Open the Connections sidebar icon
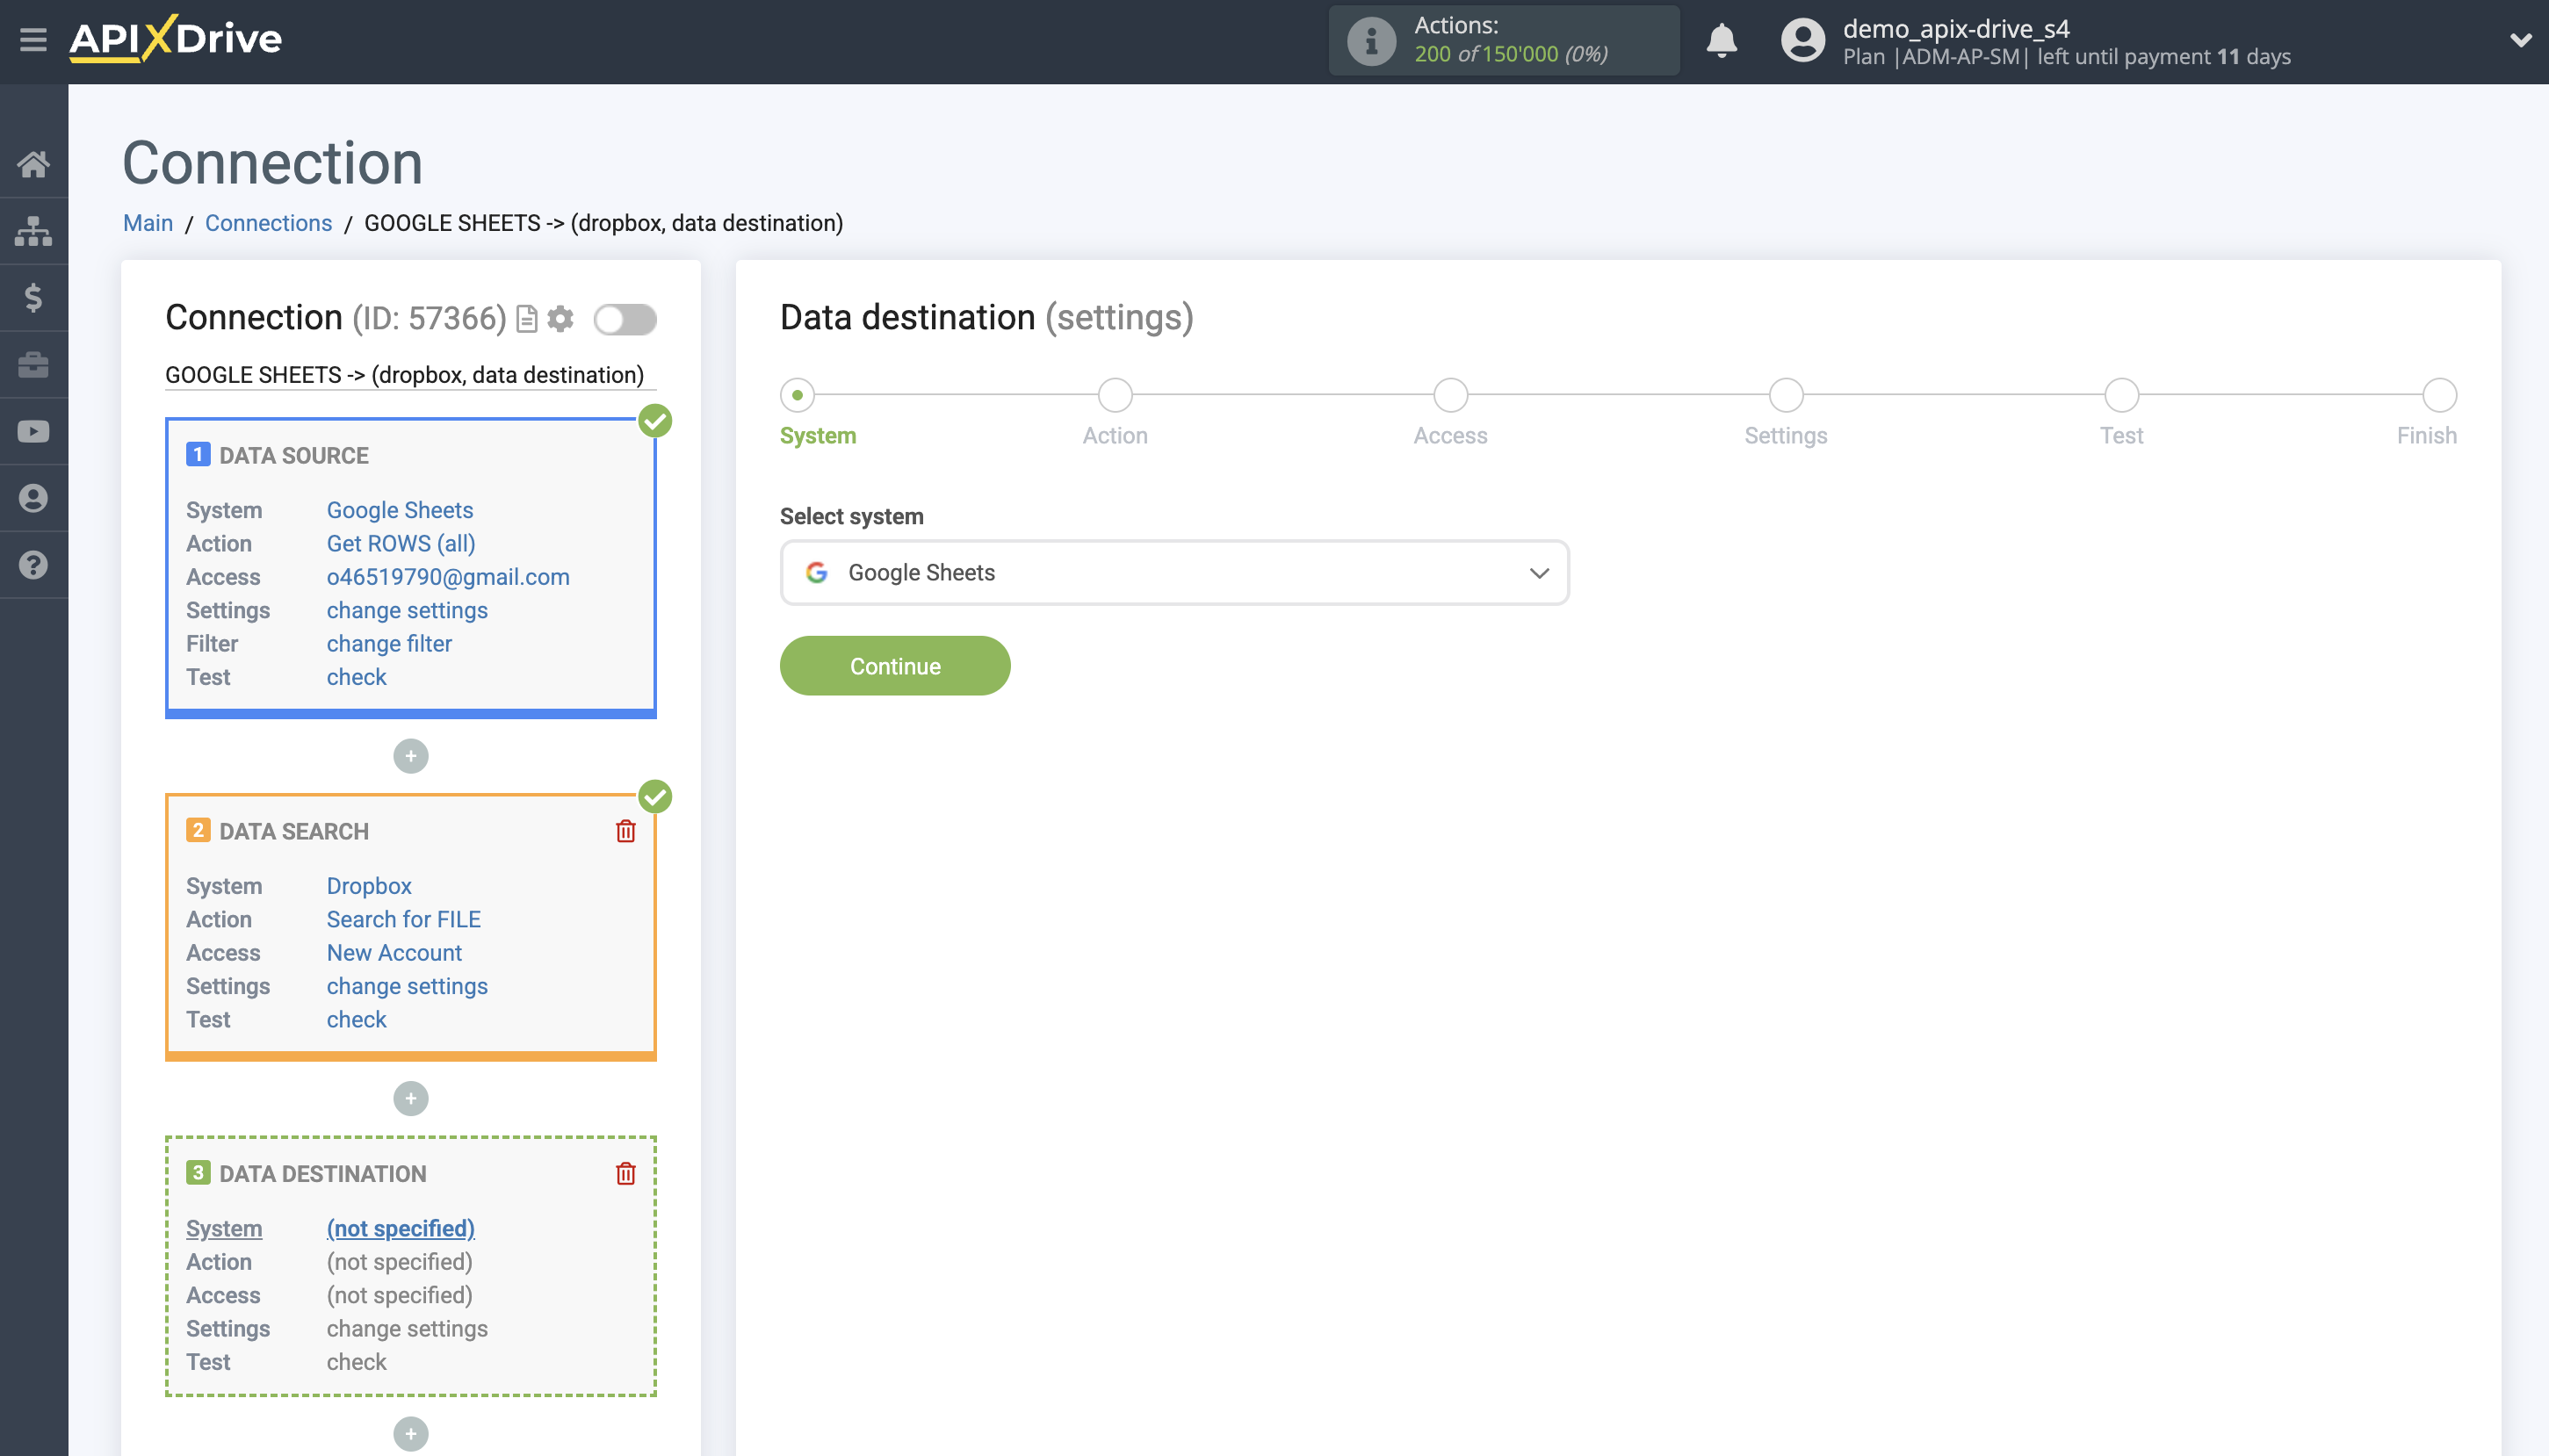The width and height of the screenshot is (2549, 1456). [33, 230]
